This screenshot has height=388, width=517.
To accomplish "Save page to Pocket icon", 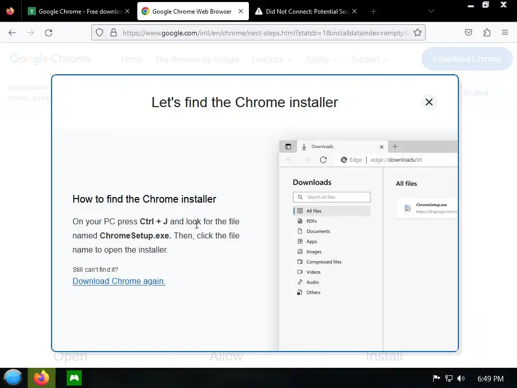I will [469, 32].
